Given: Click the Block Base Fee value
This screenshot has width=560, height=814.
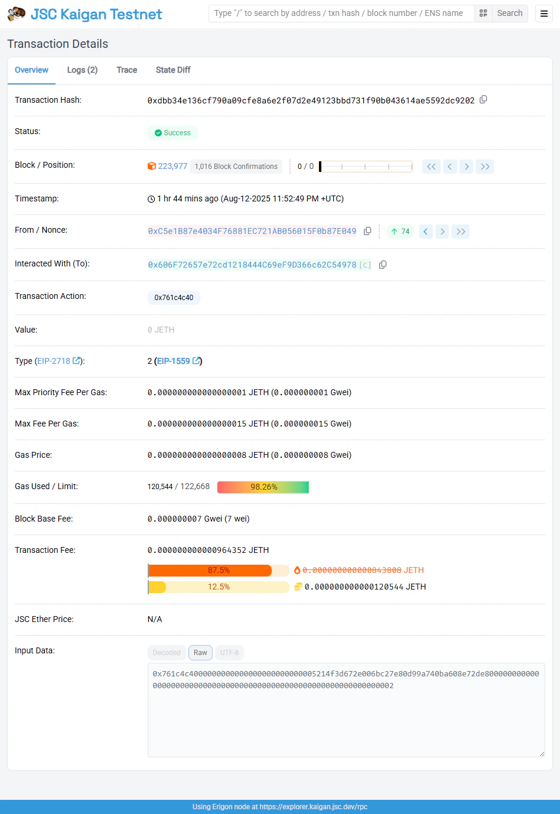Looking at the screenshot, I should click(x=198, y=519).
